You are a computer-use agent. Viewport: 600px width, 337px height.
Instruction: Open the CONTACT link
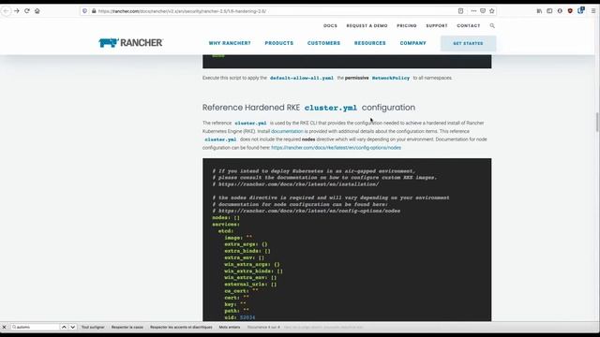(469, 25)
